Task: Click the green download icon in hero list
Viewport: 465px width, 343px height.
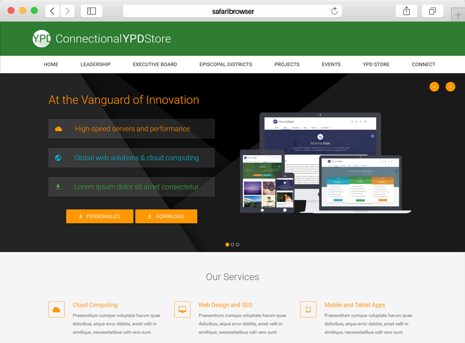Action: pyautogui.click(x=58, y=187)
